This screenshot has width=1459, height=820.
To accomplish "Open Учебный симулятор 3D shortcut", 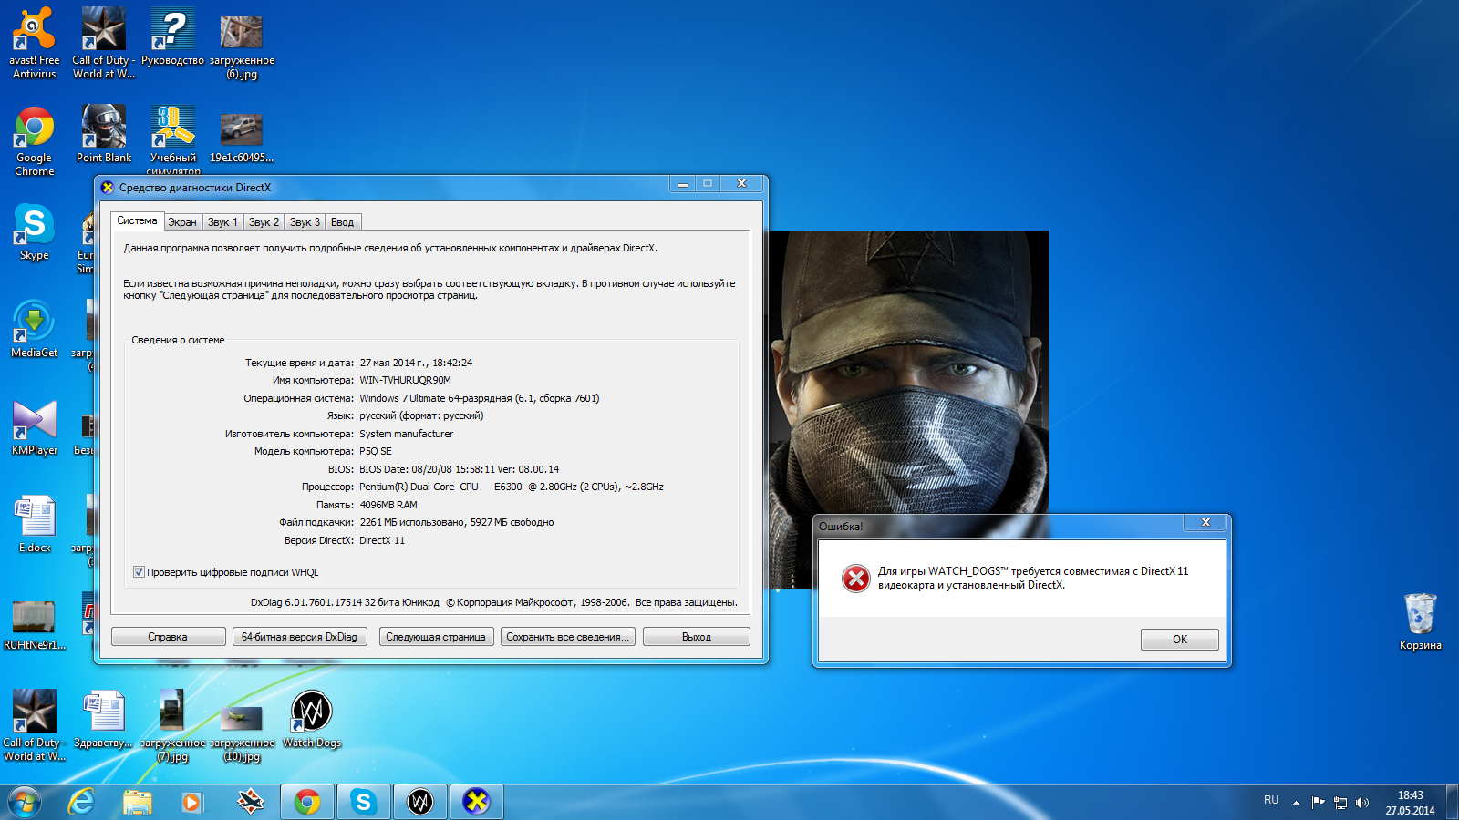I will (173, 139).
